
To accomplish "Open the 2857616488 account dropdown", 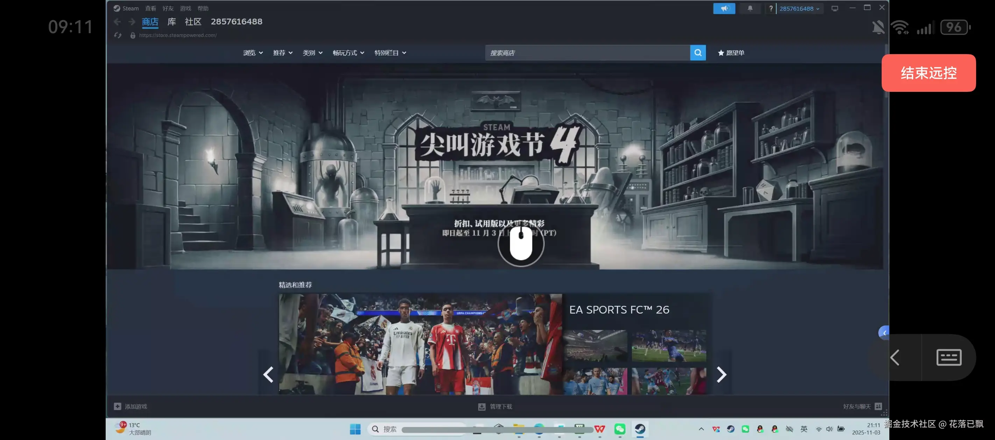I will tap(799, 8).
